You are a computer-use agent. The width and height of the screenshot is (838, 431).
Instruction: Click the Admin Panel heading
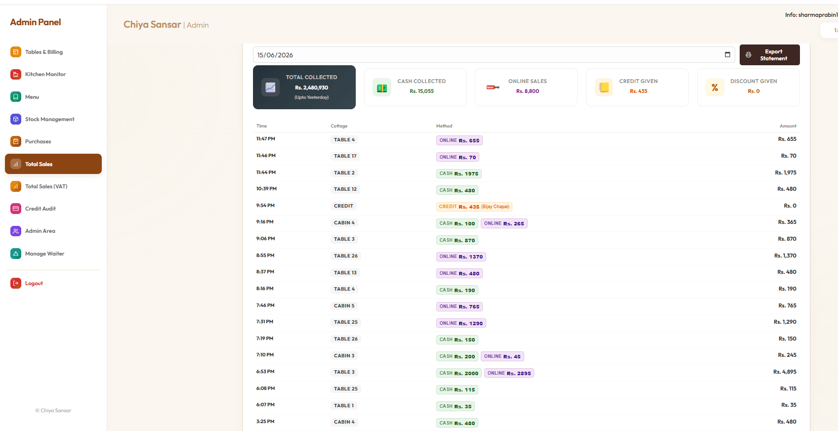36,22
